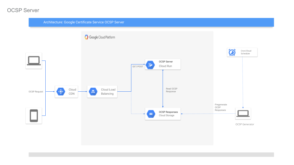Image resolution: width=294 pixels, height=165 pixels.
Task: Click the 'Cron/Cloud Scheduler' label text
Action: (x=246, y=52)
